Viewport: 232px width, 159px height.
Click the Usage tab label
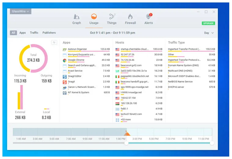tap(94, 23)
